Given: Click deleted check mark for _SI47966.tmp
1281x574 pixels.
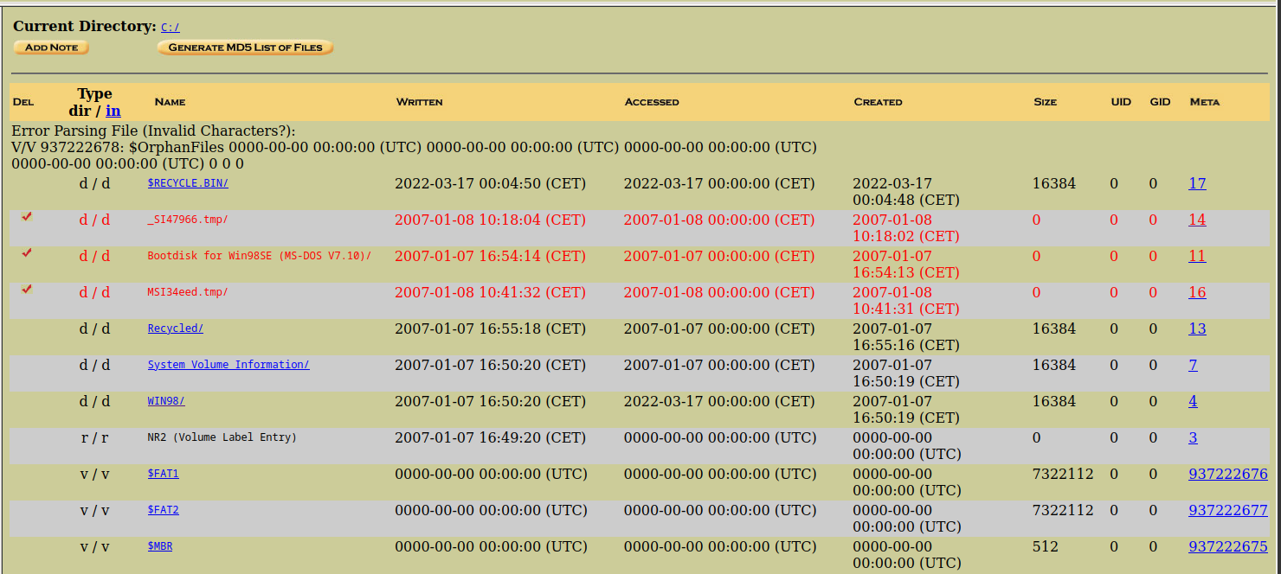Looking at the screenshot, I should pos(27,217).
